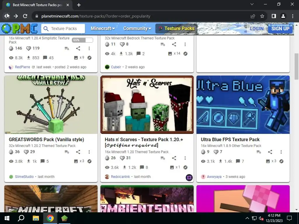Share the Simplistic Texture Pack by RedPierre
Screen dimensions: 299x224
pos(78,48)
